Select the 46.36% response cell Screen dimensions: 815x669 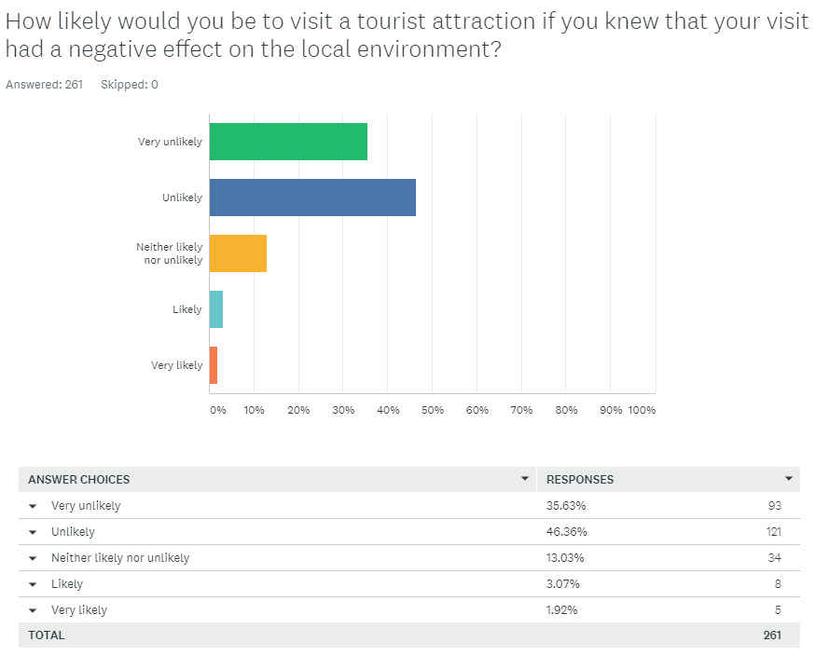566,532
